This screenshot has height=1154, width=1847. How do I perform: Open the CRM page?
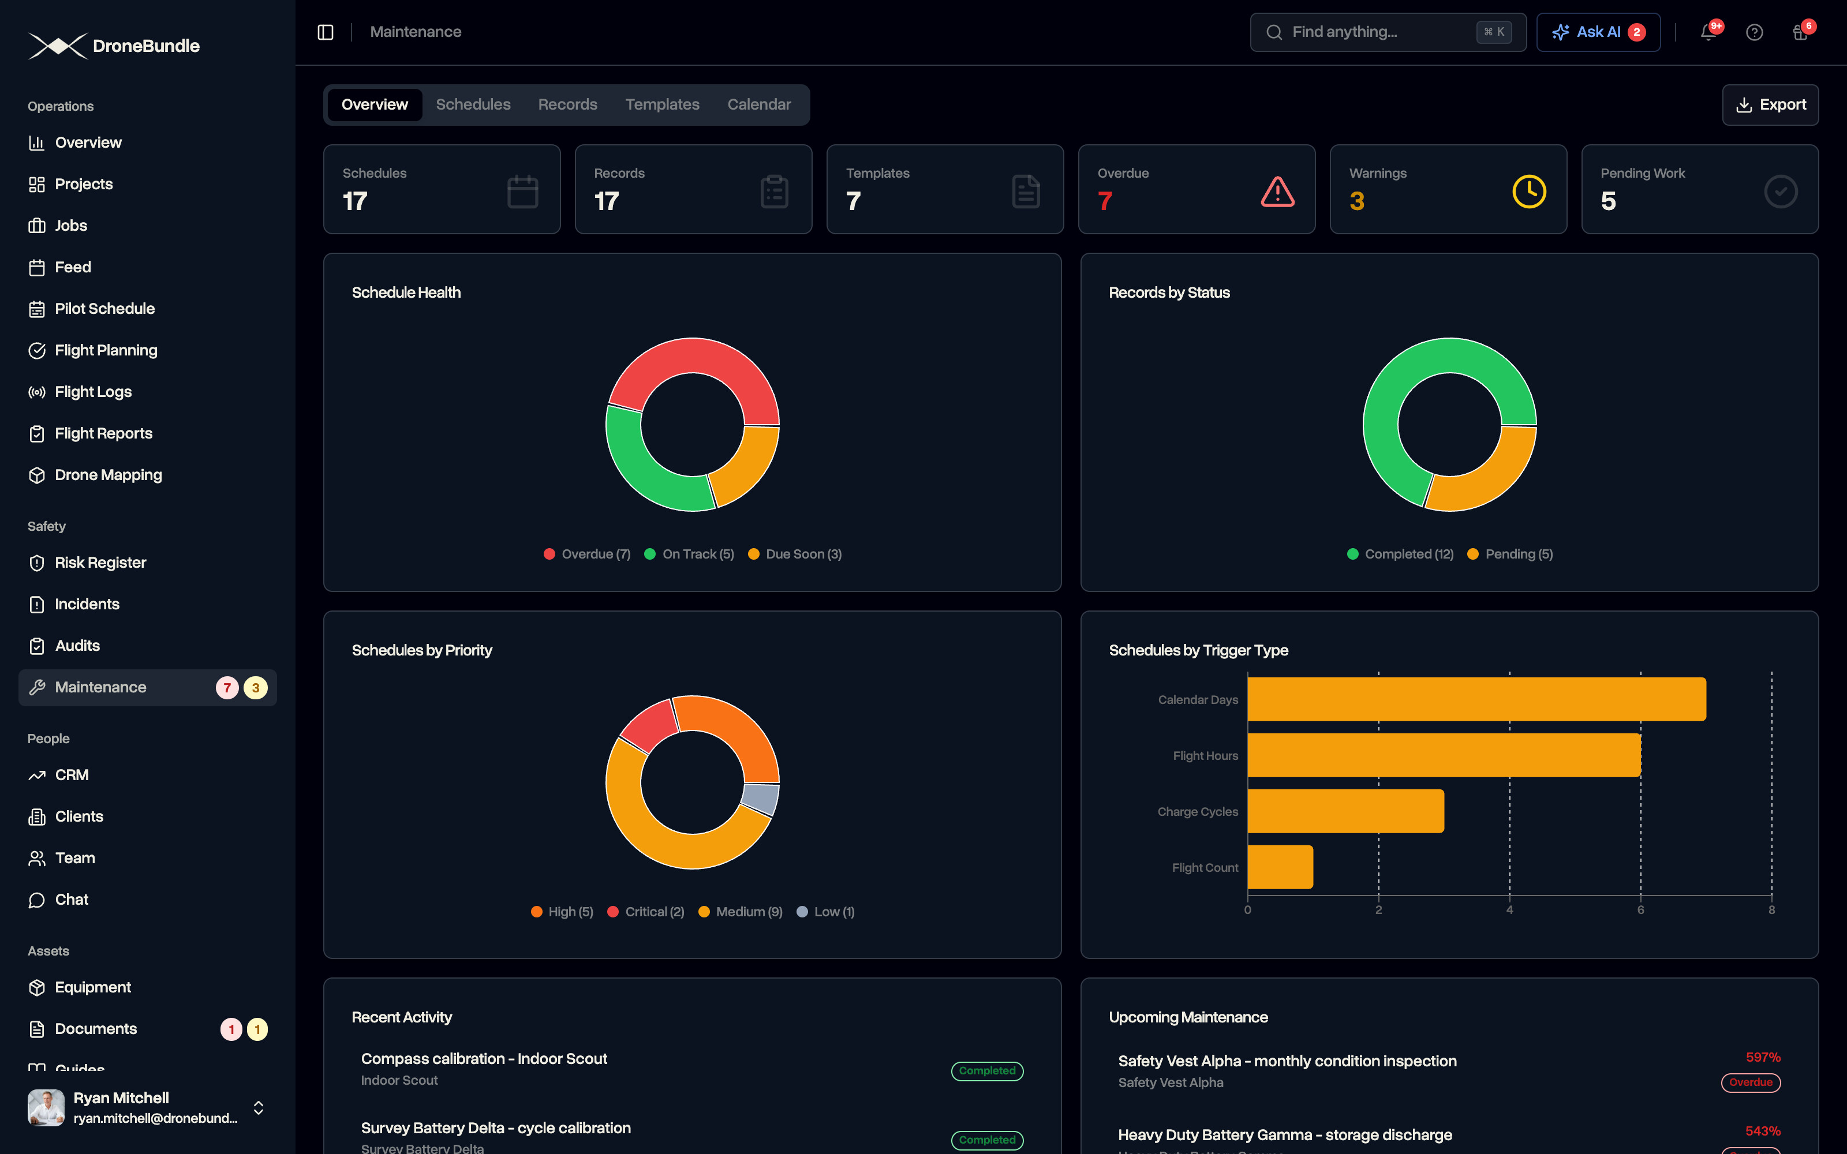(147, 775)
